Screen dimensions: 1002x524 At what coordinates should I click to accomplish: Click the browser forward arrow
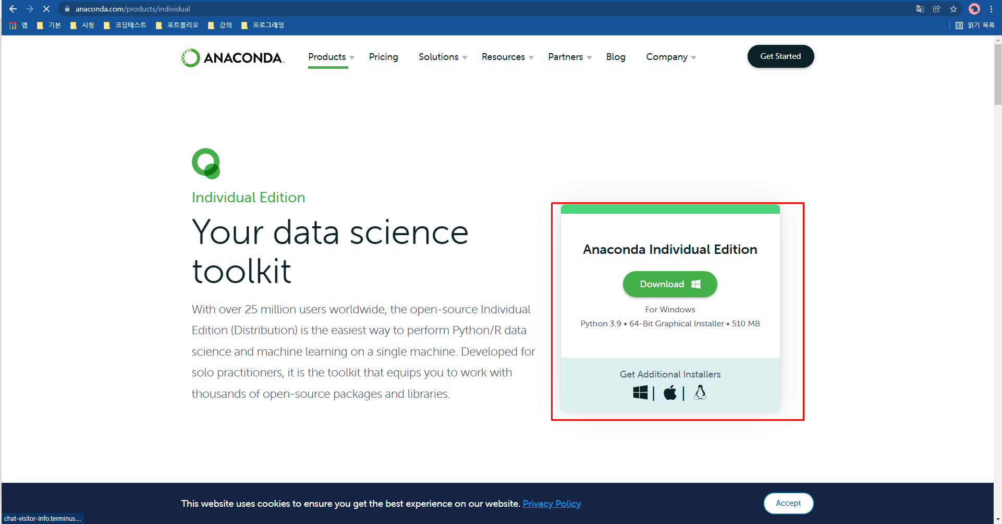30,9
